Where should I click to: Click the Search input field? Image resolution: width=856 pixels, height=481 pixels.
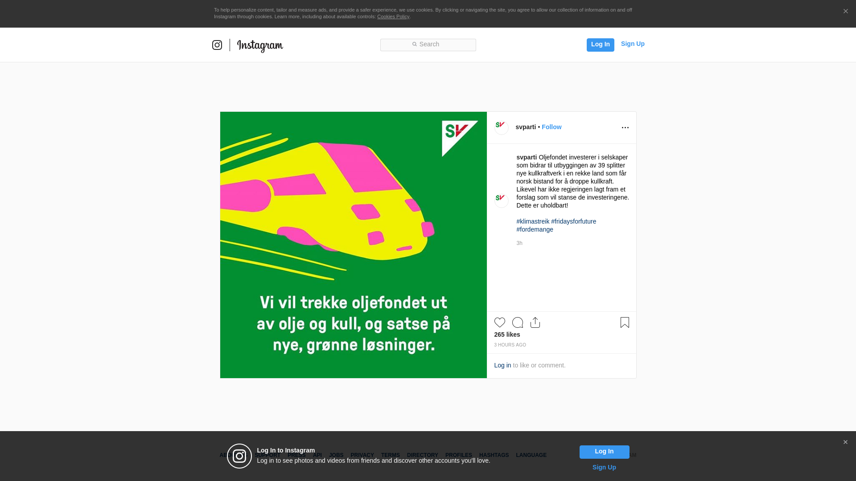pyautogui.click(x=428, y=45)
